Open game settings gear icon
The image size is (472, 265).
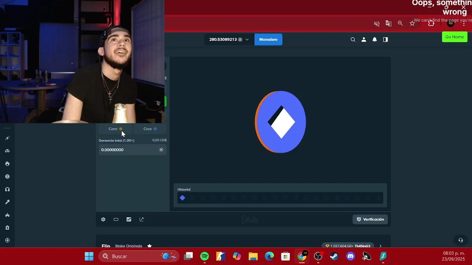click(x=103, y=219)
